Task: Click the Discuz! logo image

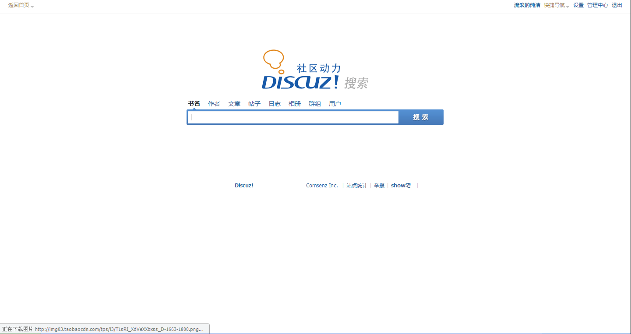Action: coord(315,70)
